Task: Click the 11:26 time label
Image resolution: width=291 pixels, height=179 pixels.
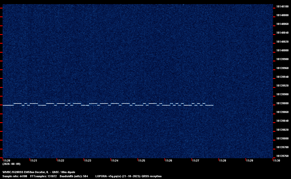Action: (x=169, y=161)
